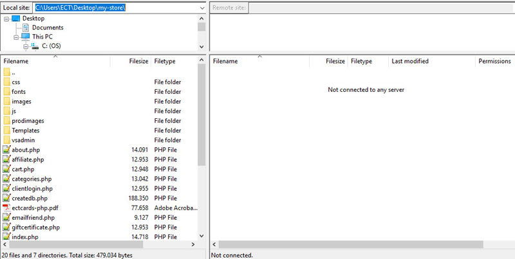The image size is (515, 259).
Task: Click the cart.php file icon
Action: click(6, 169)
